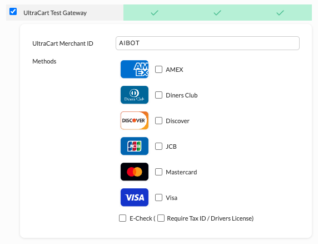Viewport: 318px width, 244px height.
Task: Click the UltraCart Test Gateway label
Action: point(55,13)
